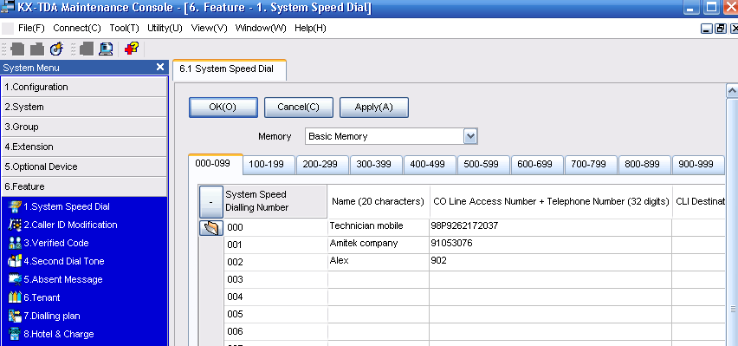Screen dimensions: 738x346
Task: Click the folder icon beside row 000
Action: coord(211,228)
